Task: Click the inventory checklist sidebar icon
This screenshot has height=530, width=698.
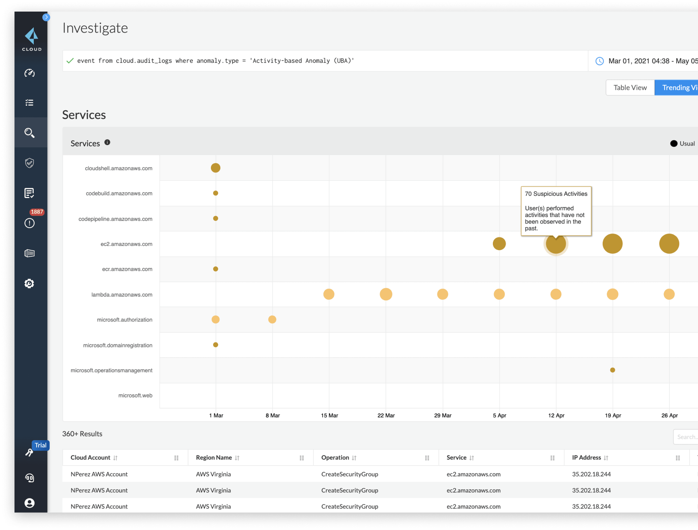Action: click(x=29, y=103)
